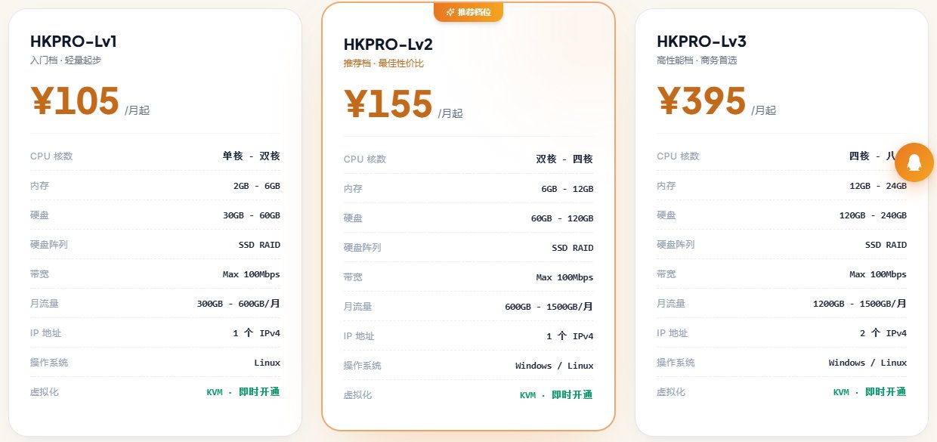Screen dimensions: 937x442
Task: Click the 1200GB - 1500GB/月 traffic value
Action: coord(860,304)
